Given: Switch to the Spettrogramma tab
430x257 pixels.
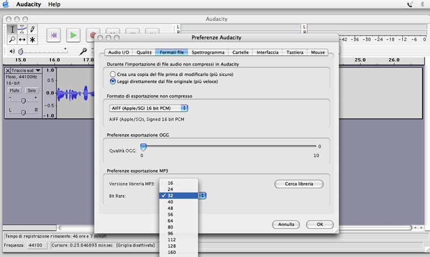Looking at the screenshot, I should click(208, 52).
